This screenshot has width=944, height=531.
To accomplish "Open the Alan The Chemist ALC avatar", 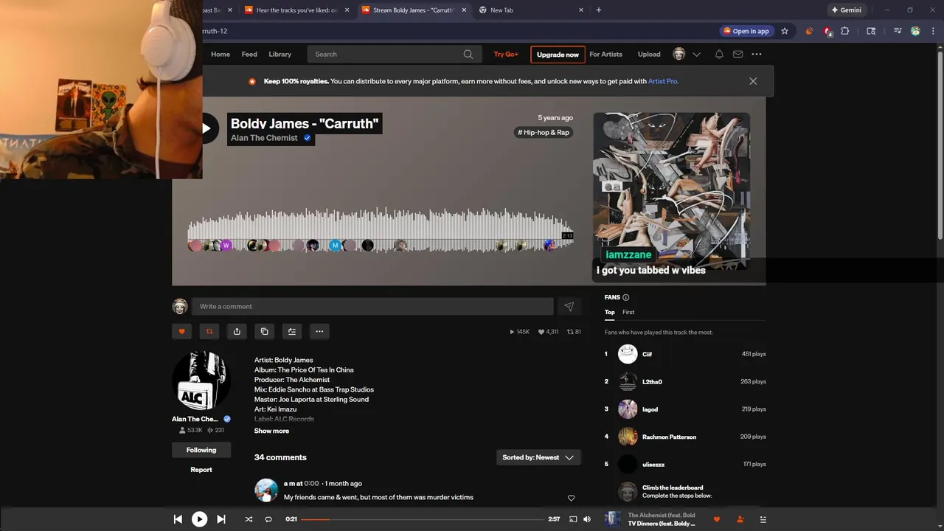I will [x=201, y=381].
